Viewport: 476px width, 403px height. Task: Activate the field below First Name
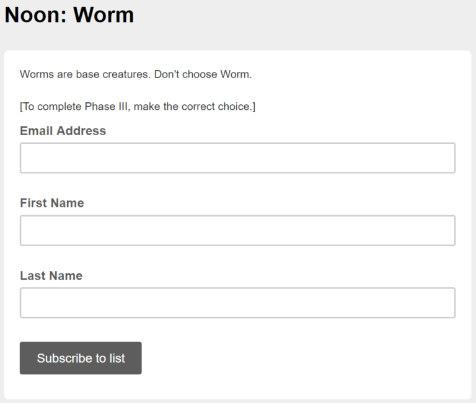point(237,231)
